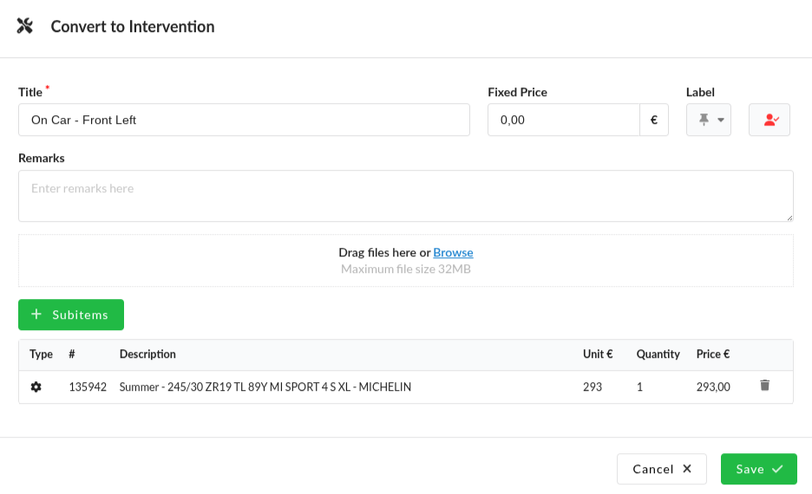Save the intervention
Viewport: 812px width, 494px height.
(758, 469)
